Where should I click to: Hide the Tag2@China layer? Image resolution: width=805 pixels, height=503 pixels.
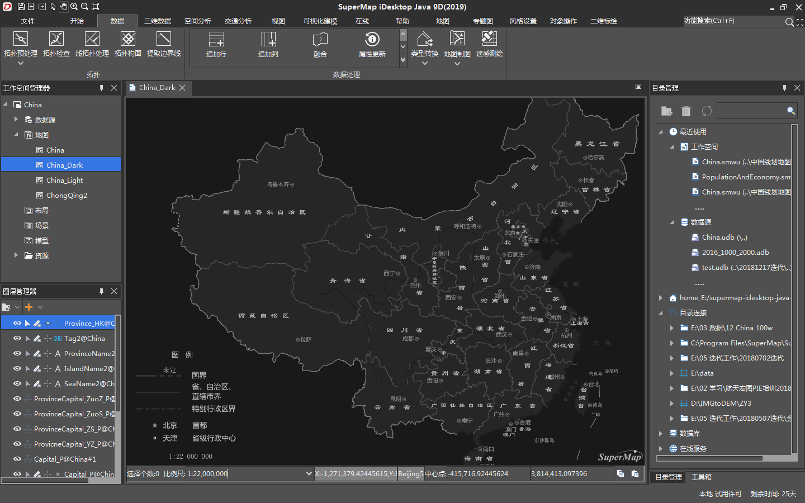pyautogui.click(x=17, y=338)
